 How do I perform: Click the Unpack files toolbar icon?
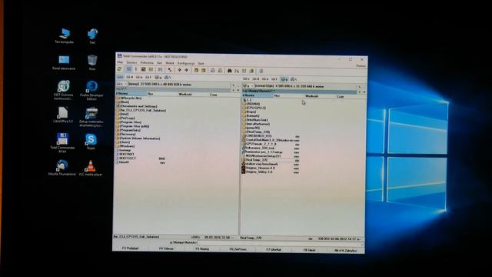pos(203,70)
